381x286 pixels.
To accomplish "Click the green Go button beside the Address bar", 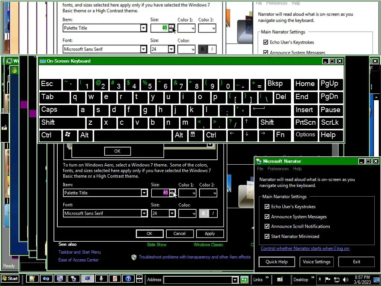I will pos(244,280).
